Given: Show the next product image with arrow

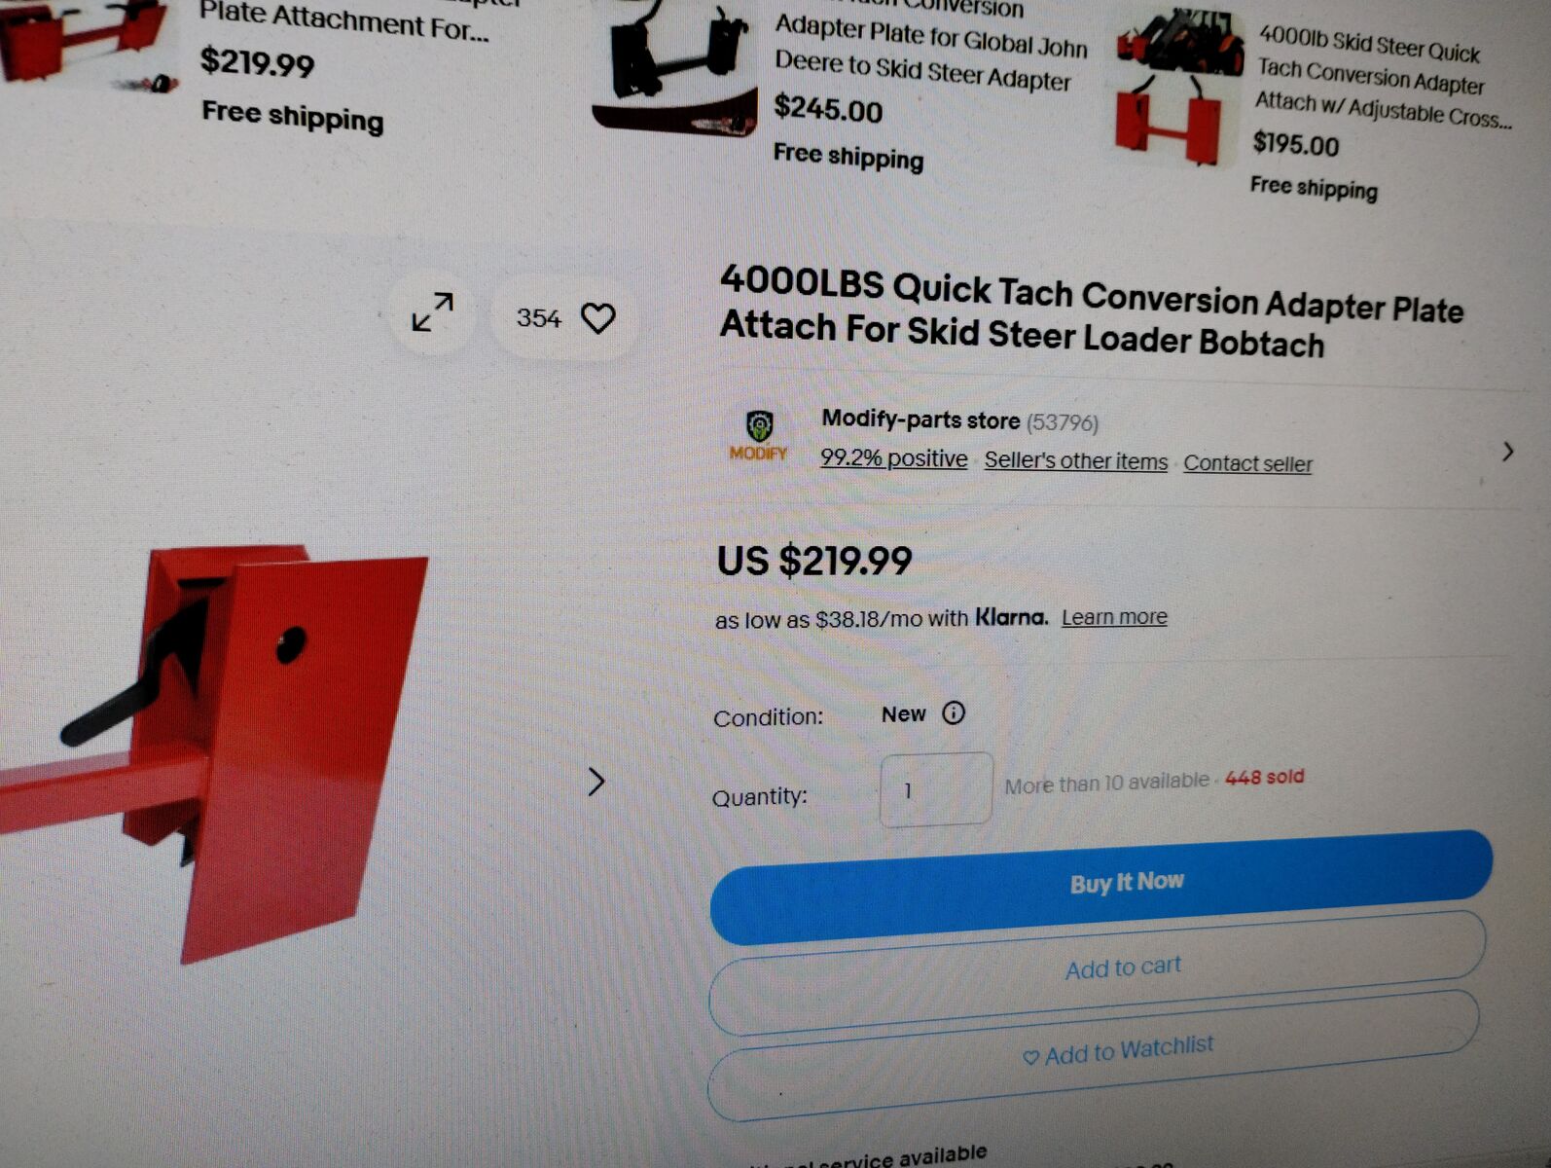Looking at the screenshot, I should coord(596,781).
